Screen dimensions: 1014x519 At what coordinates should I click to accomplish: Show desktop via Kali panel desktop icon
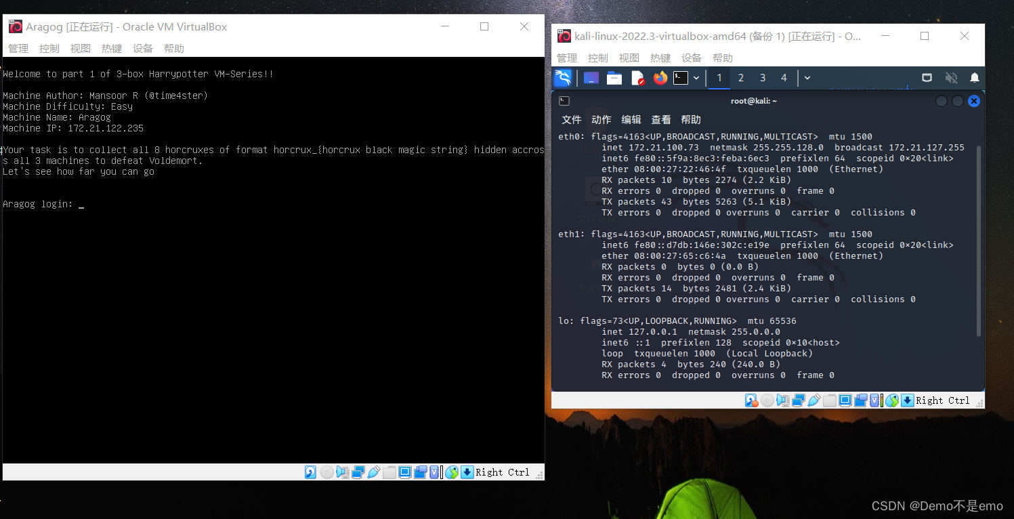591,78
